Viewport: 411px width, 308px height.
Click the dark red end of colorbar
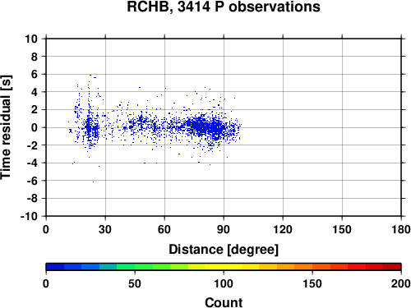(392, 267)
